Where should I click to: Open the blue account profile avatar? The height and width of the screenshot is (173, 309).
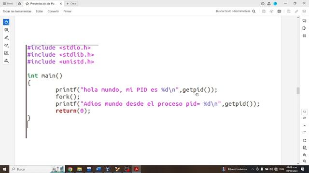(275, 3)
